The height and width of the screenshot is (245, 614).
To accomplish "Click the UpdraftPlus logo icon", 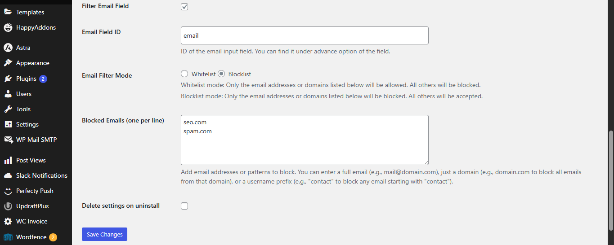I will point(8,206).
